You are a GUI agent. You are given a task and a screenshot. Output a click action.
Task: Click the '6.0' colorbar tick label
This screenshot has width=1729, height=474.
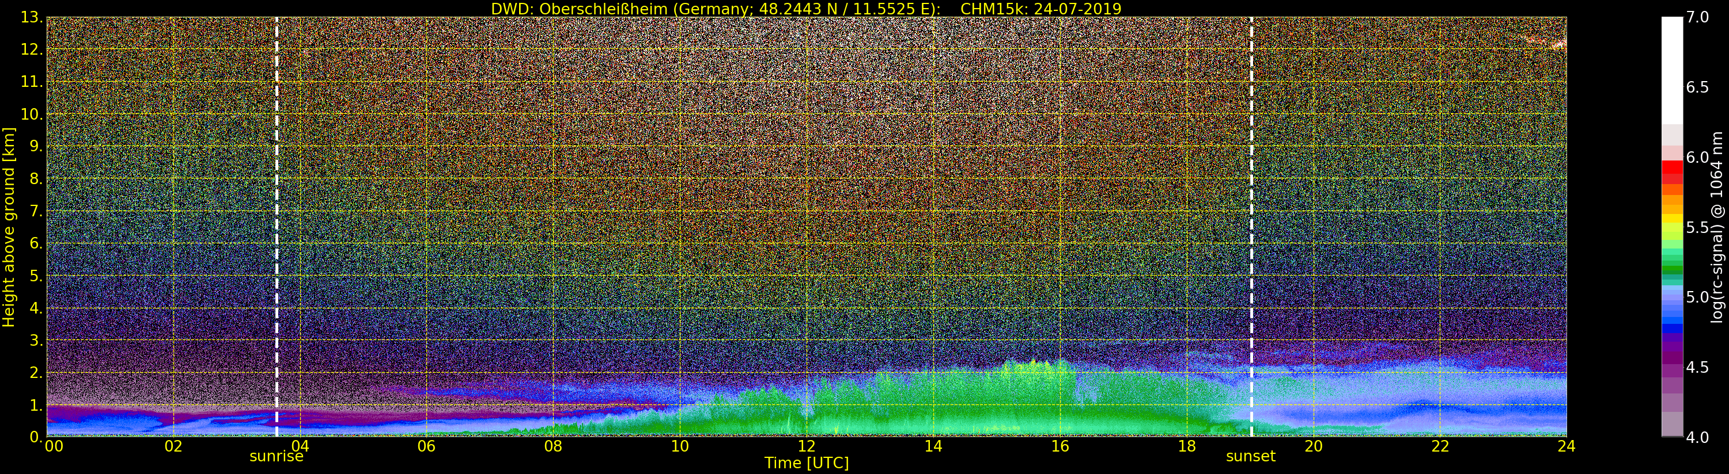tap(1698, 157)
